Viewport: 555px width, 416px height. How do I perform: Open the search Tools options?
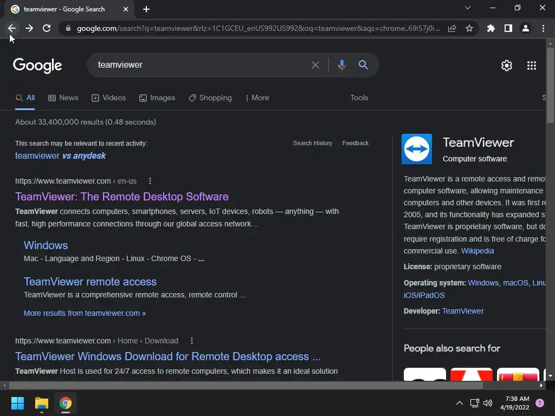pos(359,98)
